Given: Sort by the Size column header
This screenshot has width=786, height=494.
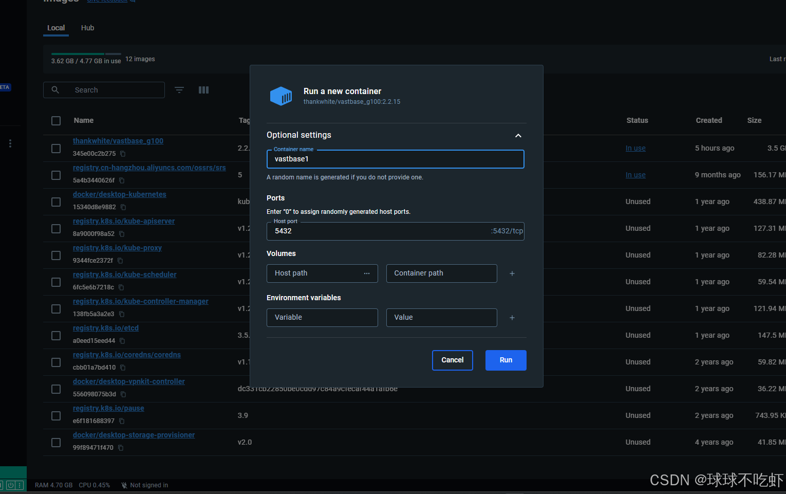Looking at the screenshot, I should click(754, 120).
